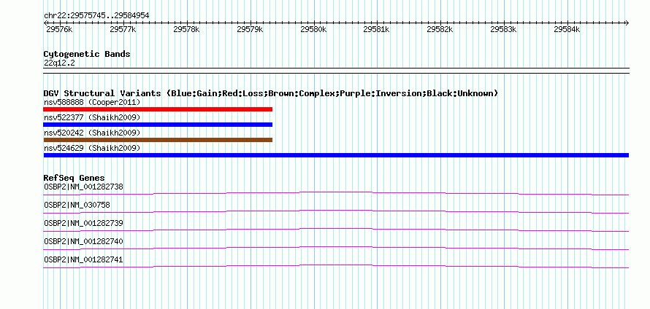Screen dimensions: 650x309
Task: Click the 29582k ruler tick label
Action: [x=440, y=29]
